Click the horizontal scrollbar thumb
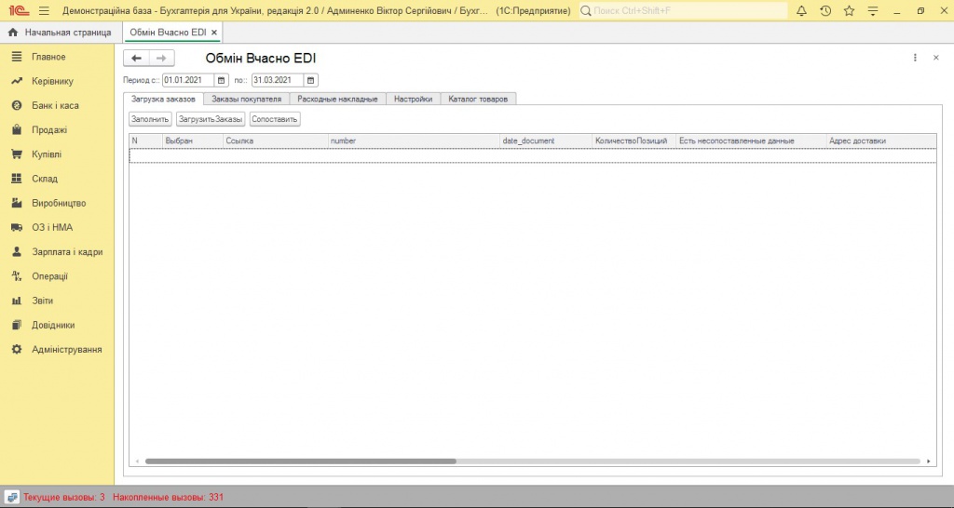This screenshot has width=954, height=508. [301, 461]
